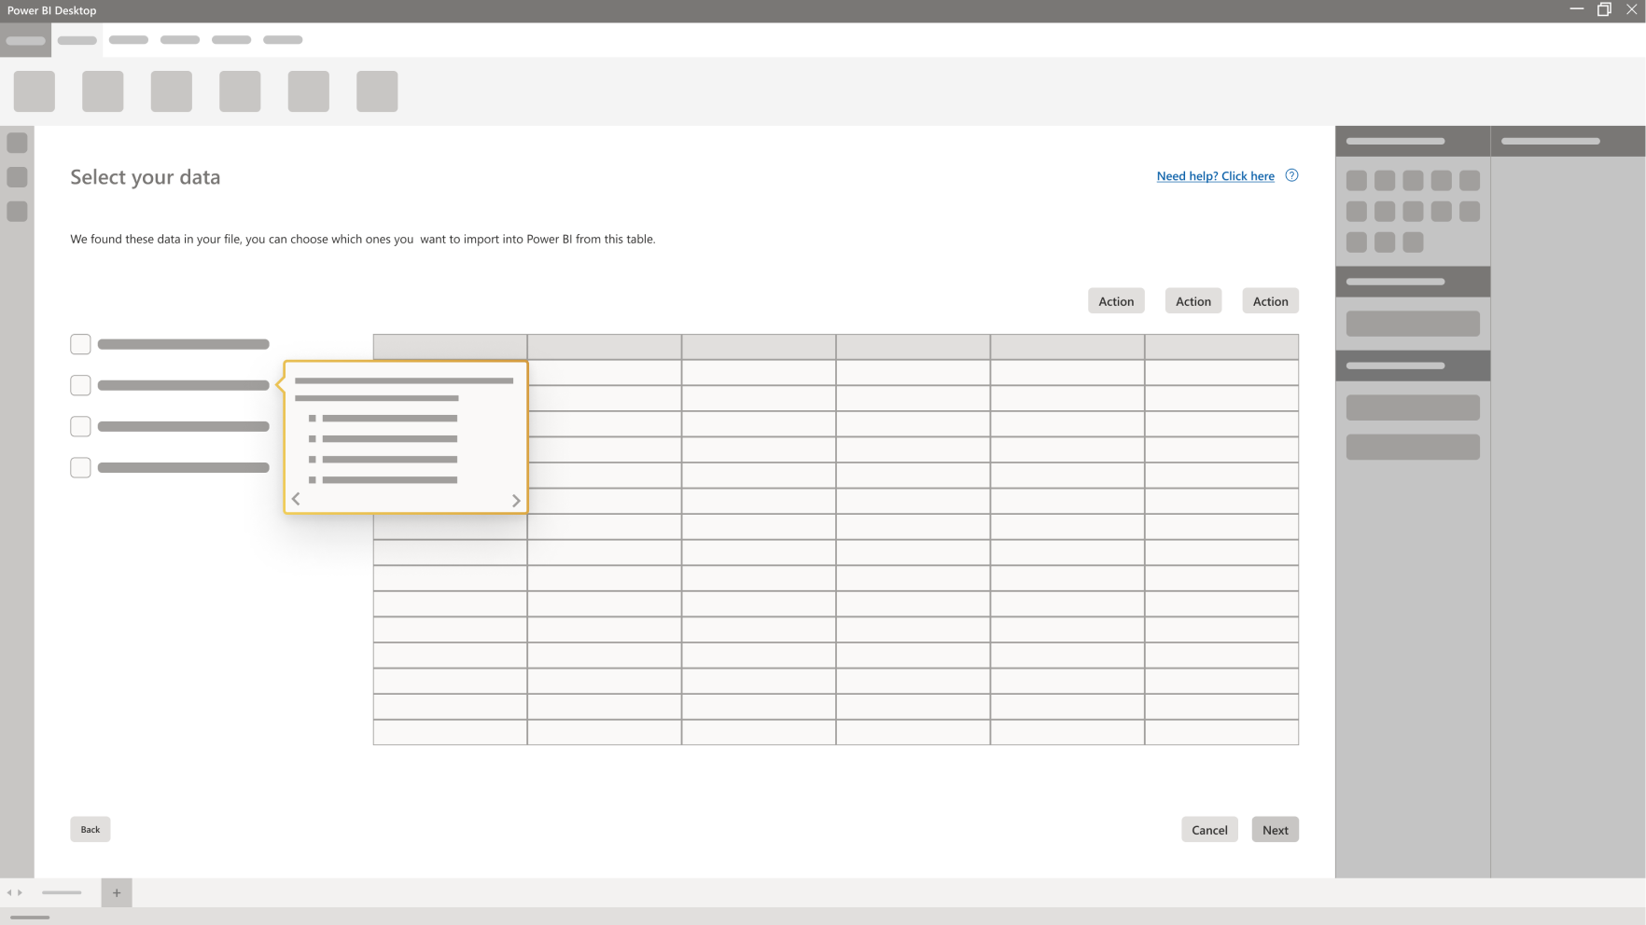This screenshot has height=925, width=1646.
Task: Click the first visualization icon in right pane
Action: click(x=1357, y=181)
